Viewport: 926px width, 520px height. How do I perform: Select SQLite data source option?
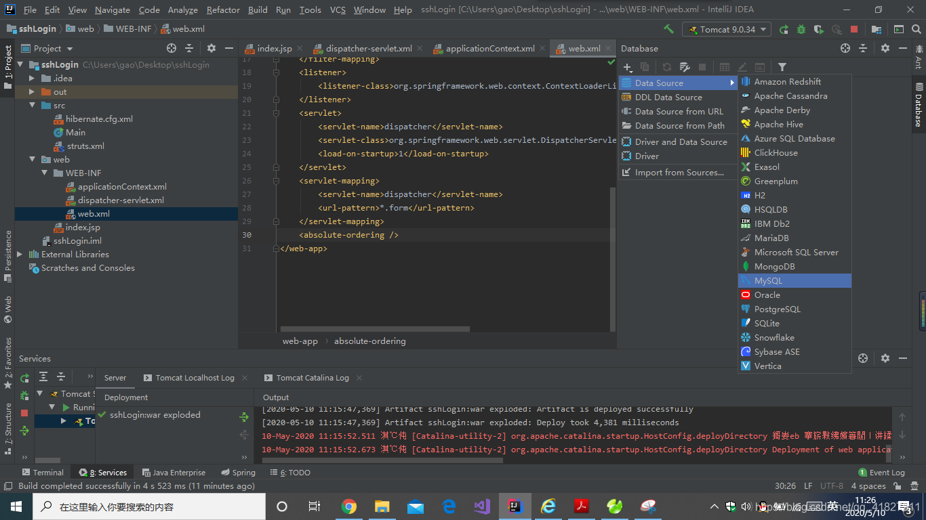click(794, 324)
